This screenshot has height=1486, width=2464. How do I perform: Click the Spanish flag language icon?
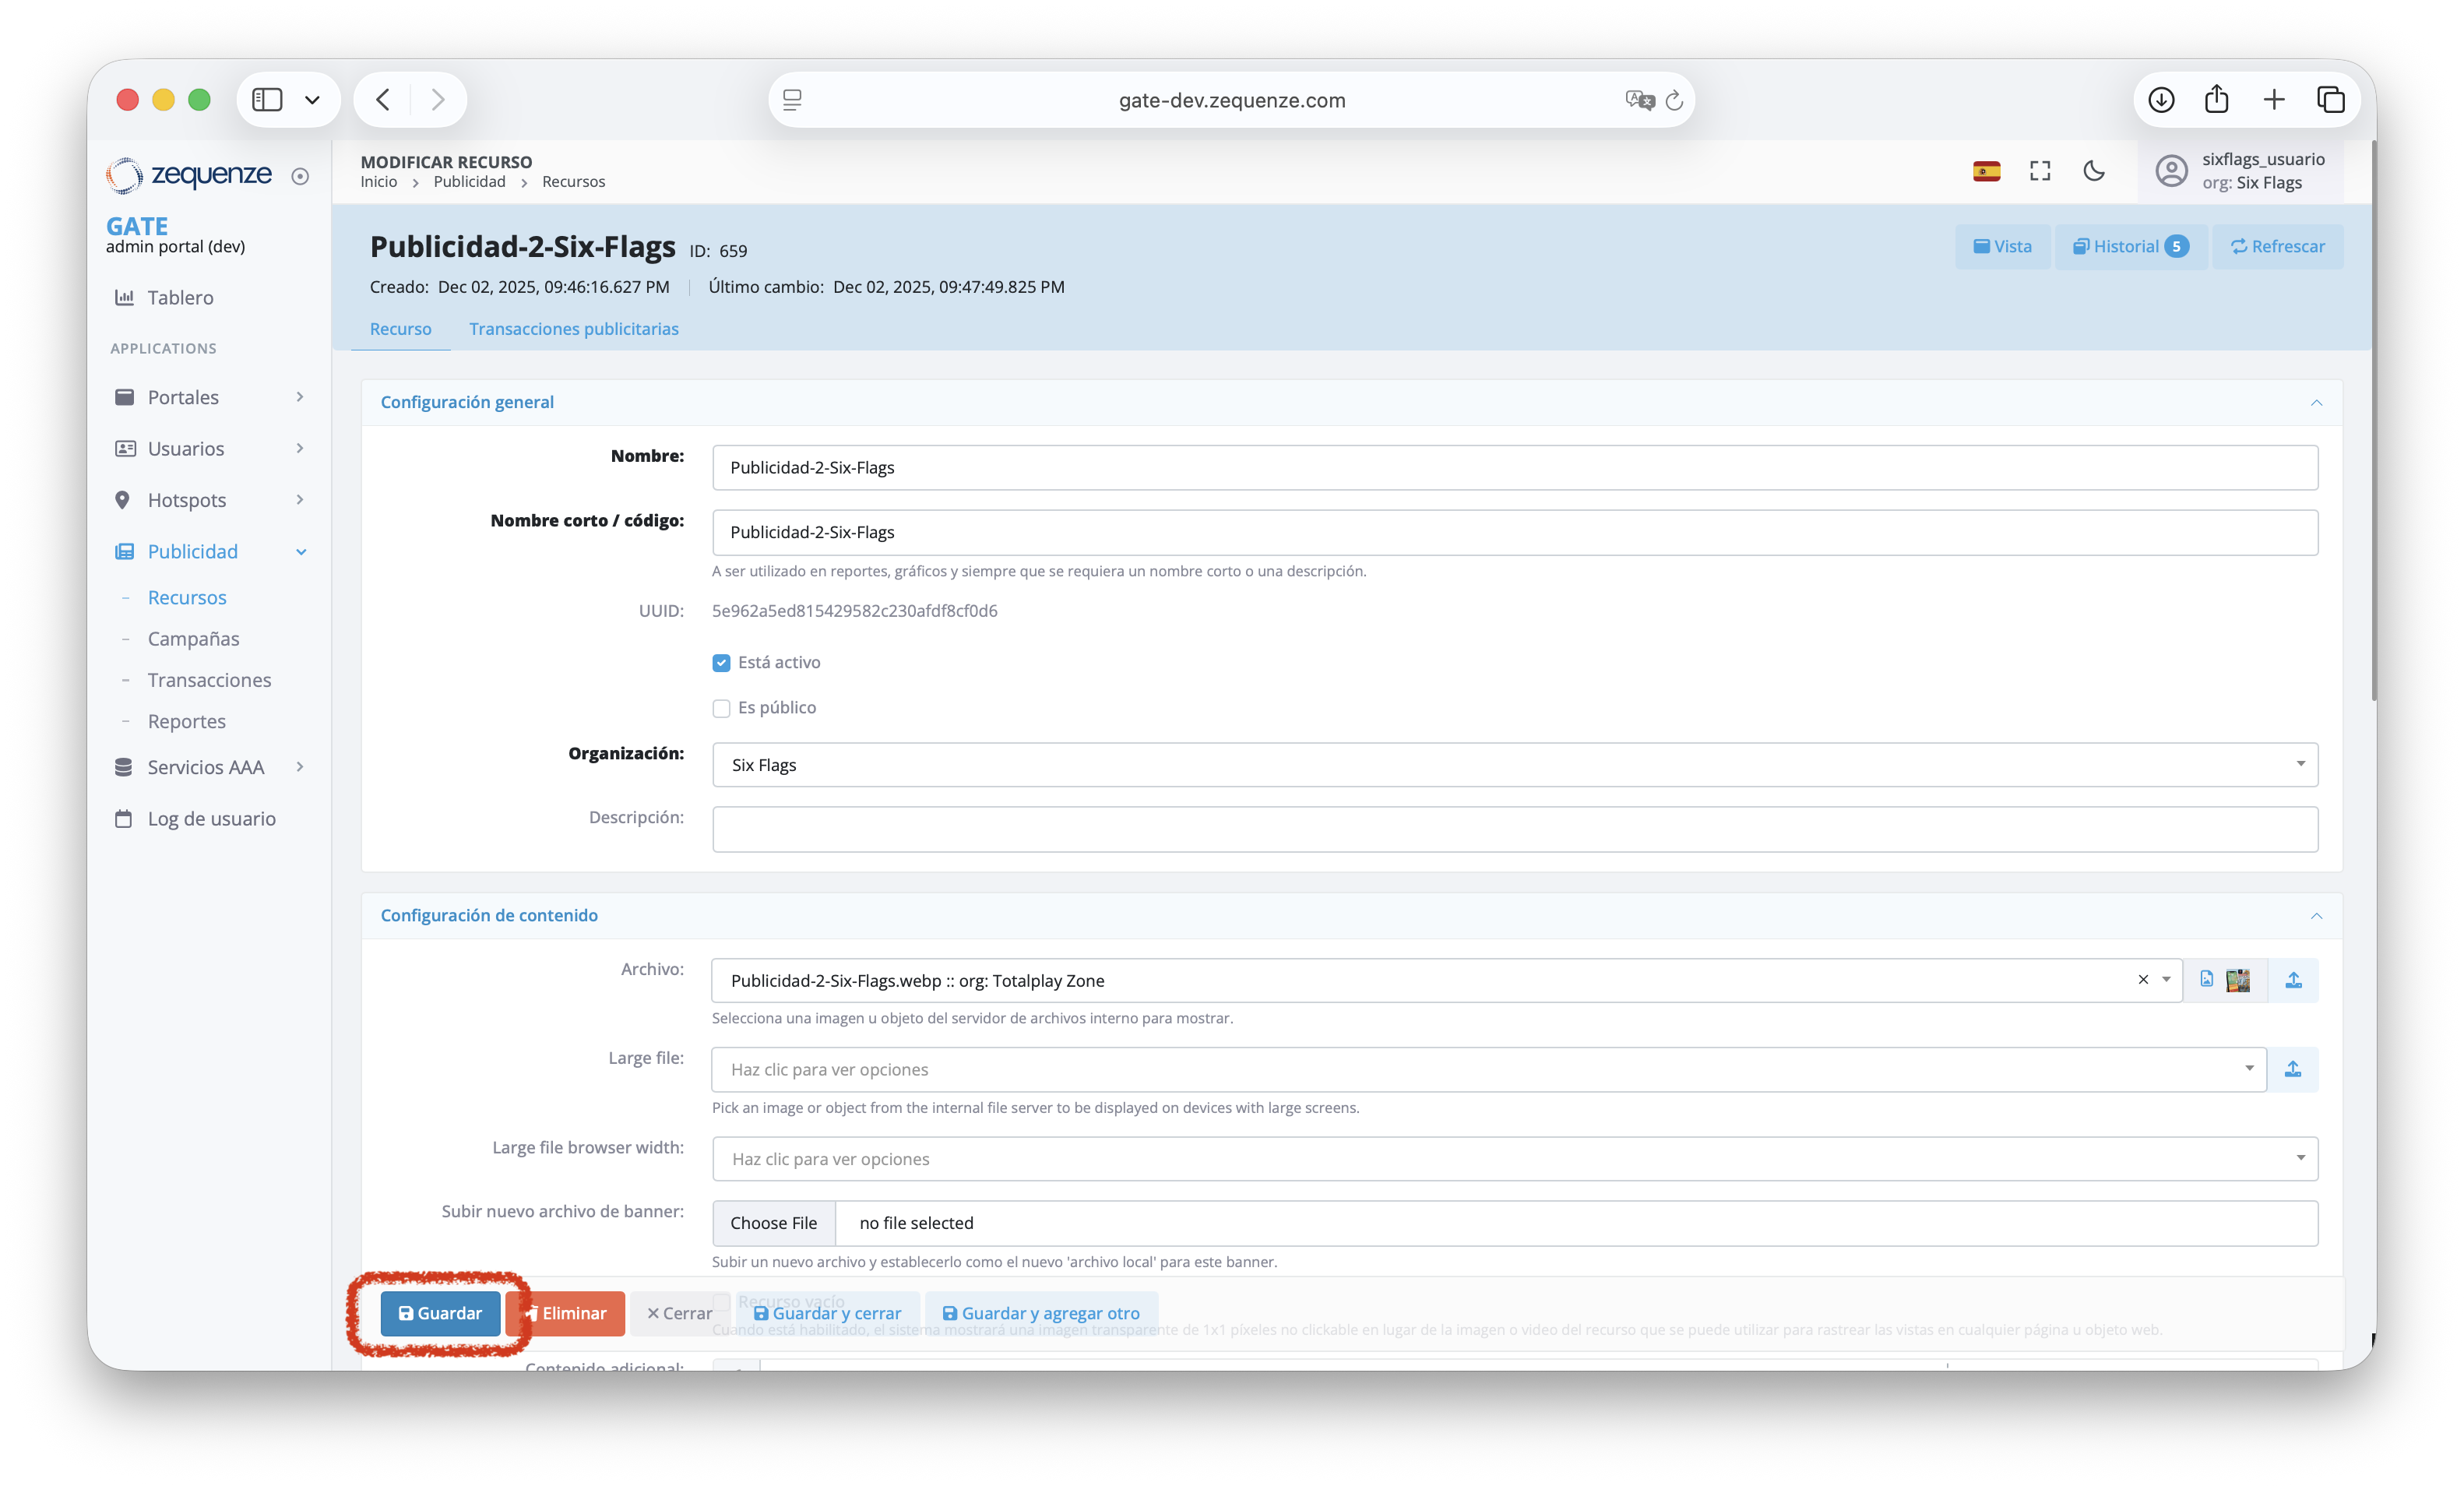[x=1986, y=171]
